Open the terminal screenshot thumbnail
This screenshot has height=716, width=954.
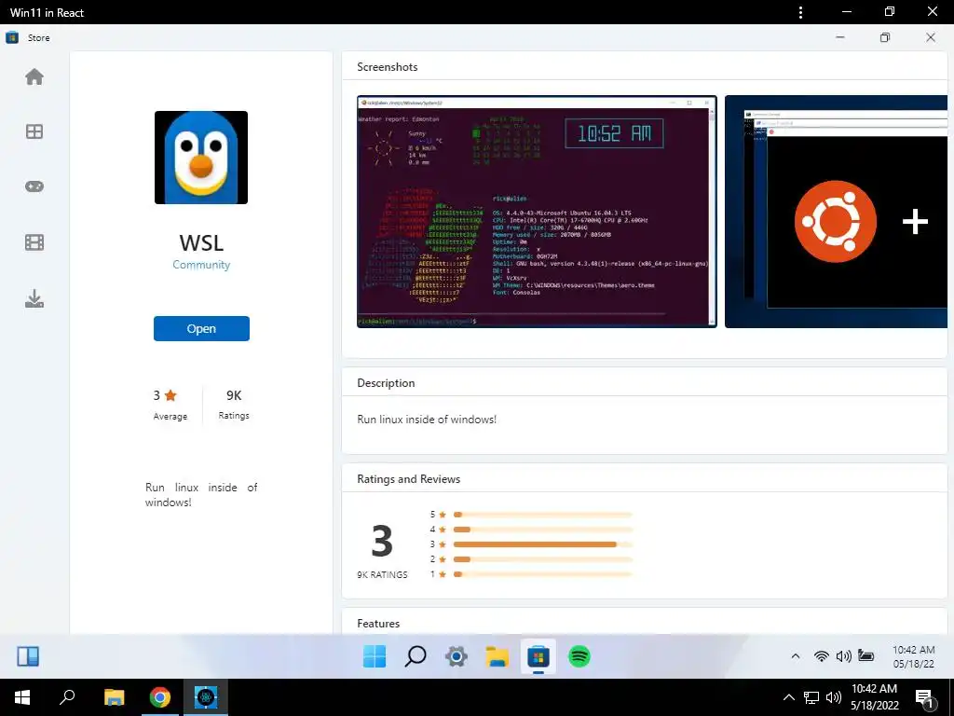point(537,212)
